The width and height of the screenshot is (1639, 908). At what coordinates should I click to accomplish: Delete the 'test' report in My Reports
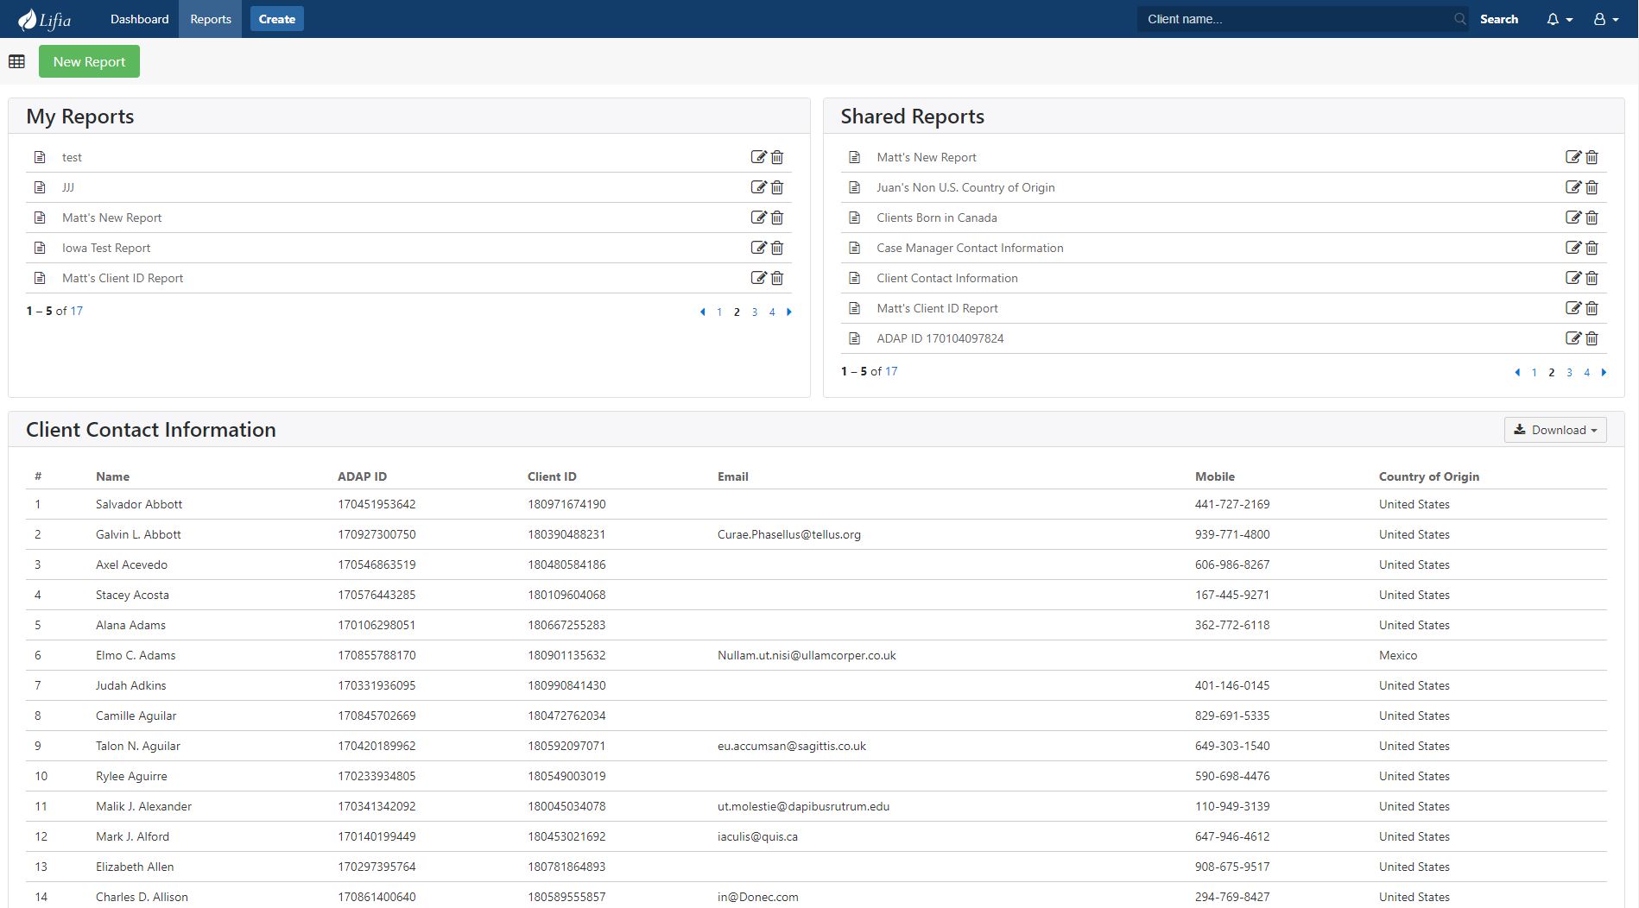[777, 157]
